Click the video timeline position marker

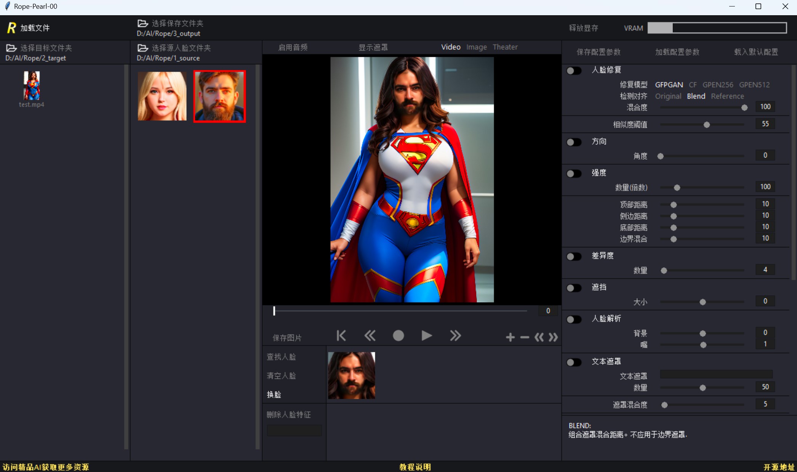pos(274,311)
